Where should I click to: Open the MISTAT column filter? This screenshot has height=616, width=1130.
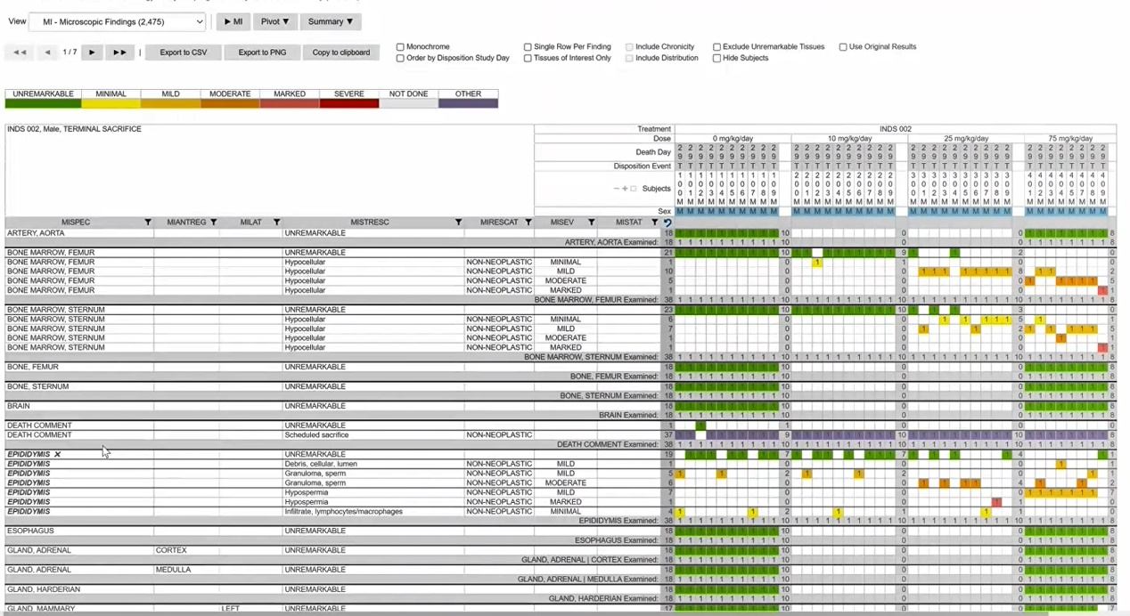654,223
